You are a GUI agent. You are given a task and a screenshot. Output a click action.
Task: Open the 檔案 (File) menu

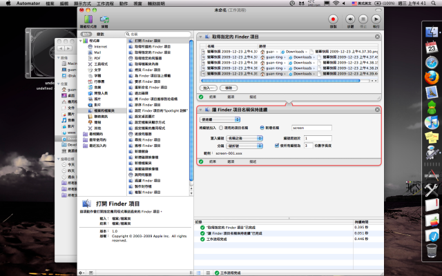coord(50,3)
